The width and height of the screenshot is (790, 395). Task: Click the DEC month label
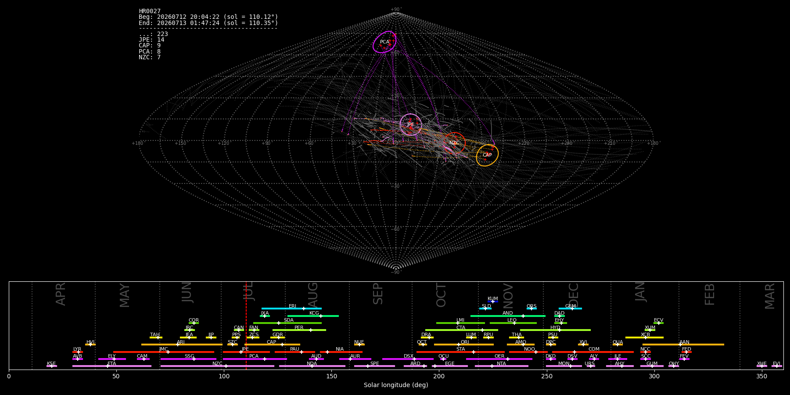(x=574, y=294)
